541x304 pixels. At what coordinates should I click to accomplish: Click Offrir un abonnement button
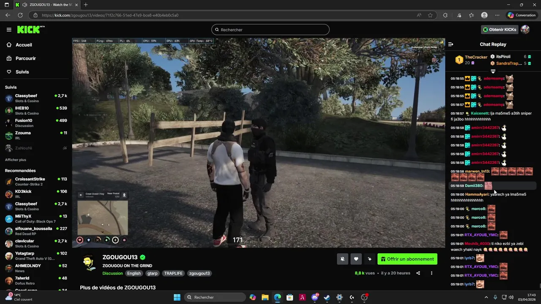click(x=407, y=259)
